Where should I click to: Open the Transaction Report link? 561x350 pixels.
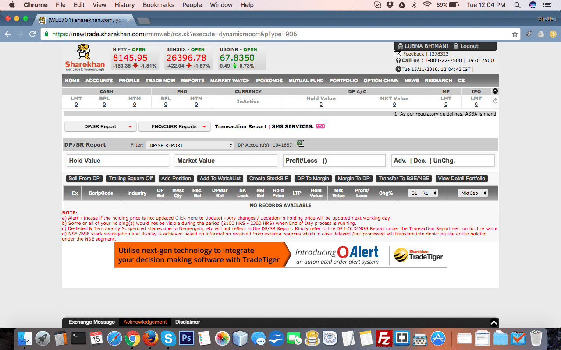click(240, 126)
